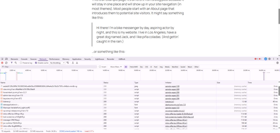Filter requests by Wasm type

click(x=190, y=67)
